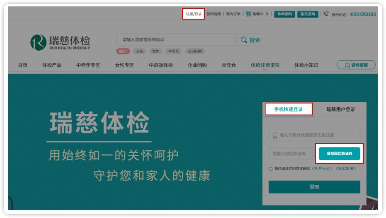
Task: Click the phone number 4001688188
Action: click(x=363, y=14)
